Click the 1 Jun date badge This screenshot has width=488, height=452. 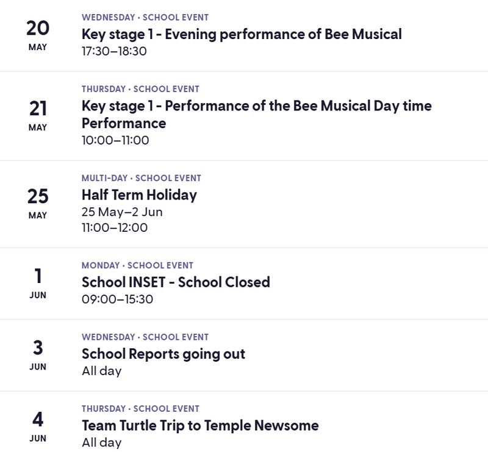pyautogui.click(x=38, y=283)
